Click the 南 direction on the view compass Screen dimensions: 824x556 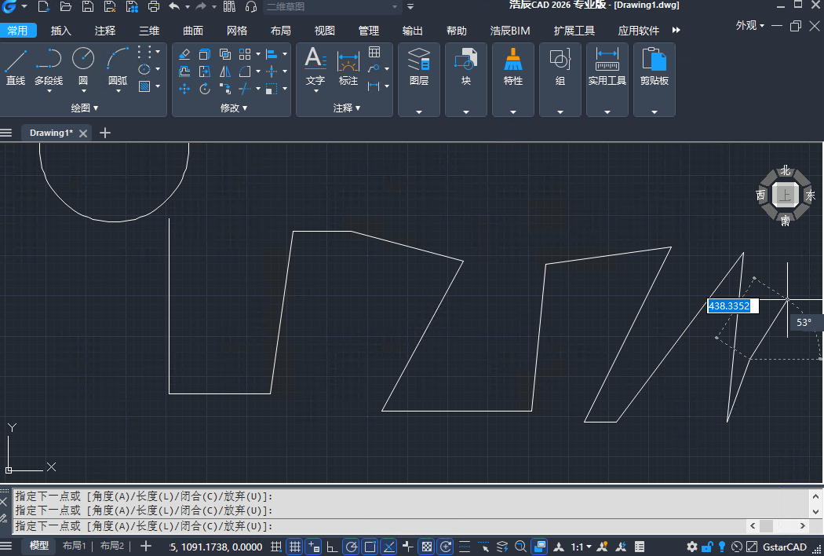coord(786,221)
